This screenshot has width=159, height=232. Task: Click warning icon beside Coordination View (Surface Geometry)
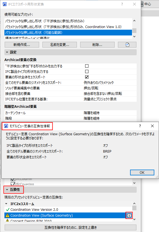coord(7,216)
